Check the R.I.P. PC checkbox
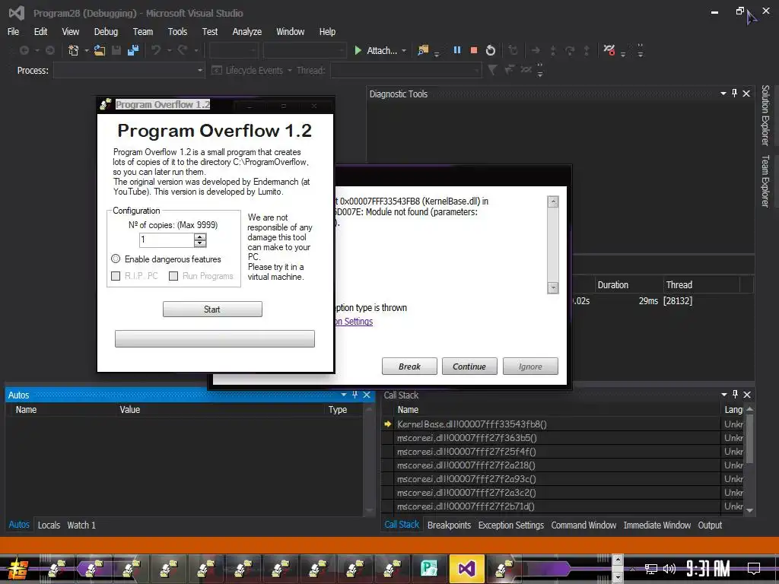The image size is (779, 584). click(x=116, y=276)
